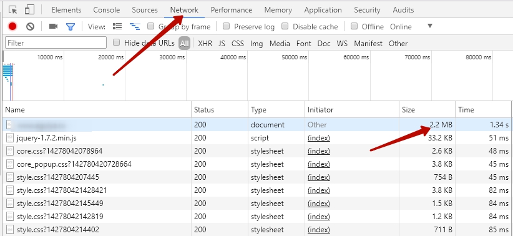Click the 2.2 MB size cell

pyautogui.click(x=441, y=125)
